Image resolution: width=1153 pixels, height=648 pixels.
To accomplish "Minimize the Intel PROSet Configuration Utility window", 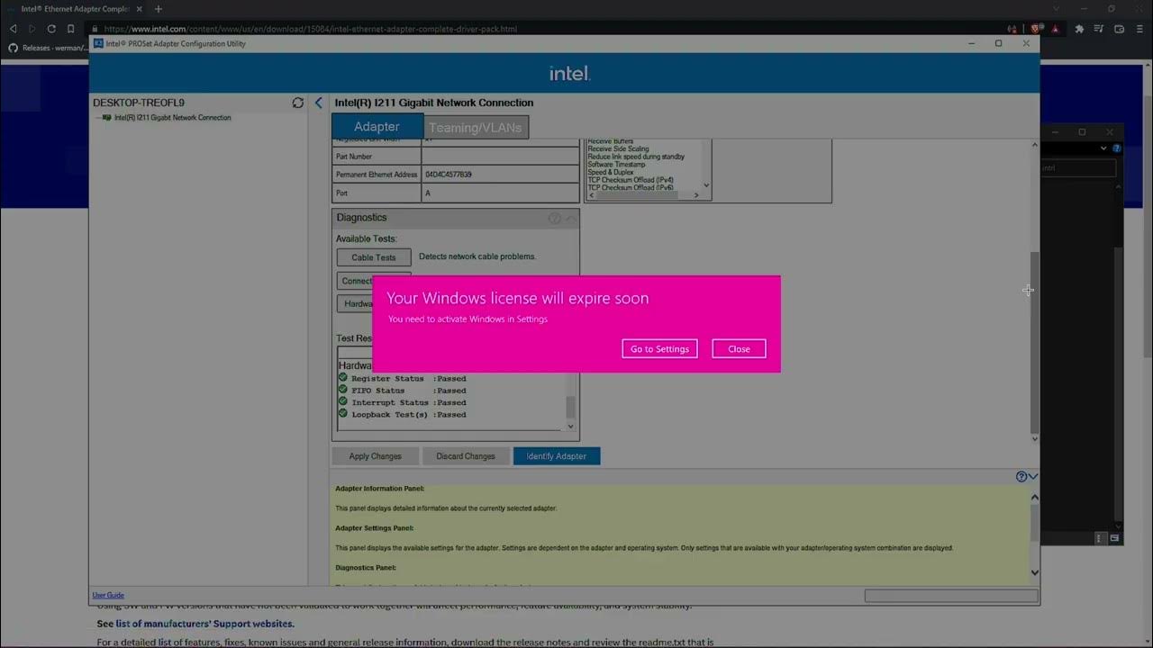I will (x=971, y=43).
